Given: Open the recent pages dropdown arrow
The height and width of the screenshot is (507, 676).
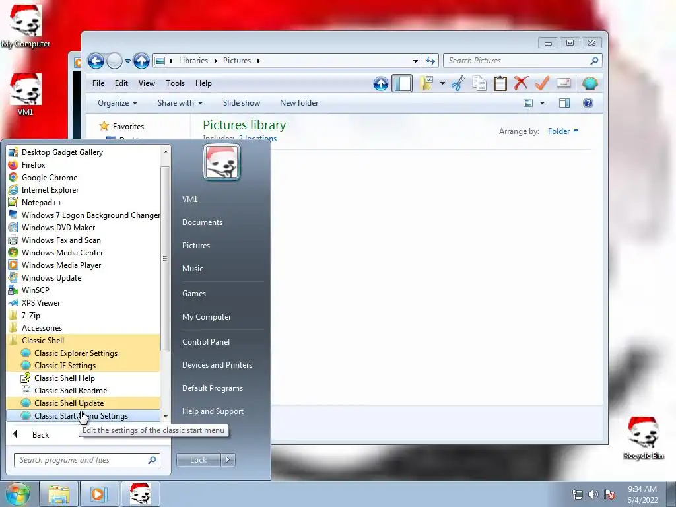Looking at the screenshot, I should [127, 61].
